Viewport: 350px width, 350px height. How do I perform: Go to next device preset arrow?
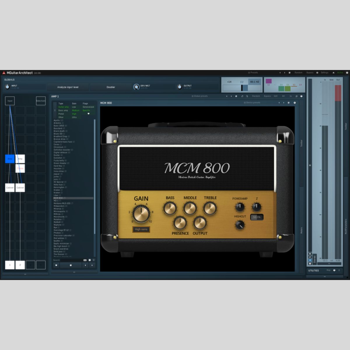pos(283,103)
